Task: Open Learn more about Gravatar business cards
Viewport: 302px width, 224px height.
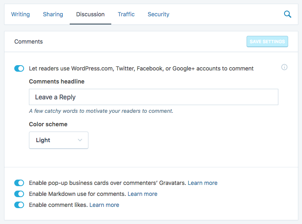Action: coord(203,183)
